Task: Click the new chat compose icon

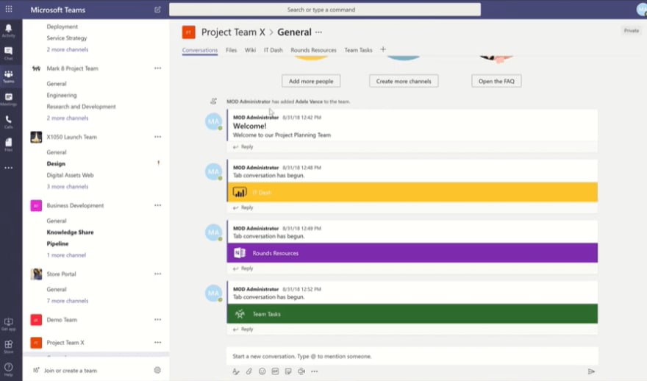Action: tap(157, 10)
